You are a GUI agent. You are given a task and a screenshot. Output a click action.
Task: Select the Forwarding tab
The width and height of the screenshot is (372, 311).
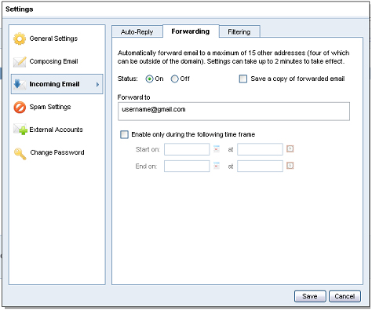click(x=191, y=31)
